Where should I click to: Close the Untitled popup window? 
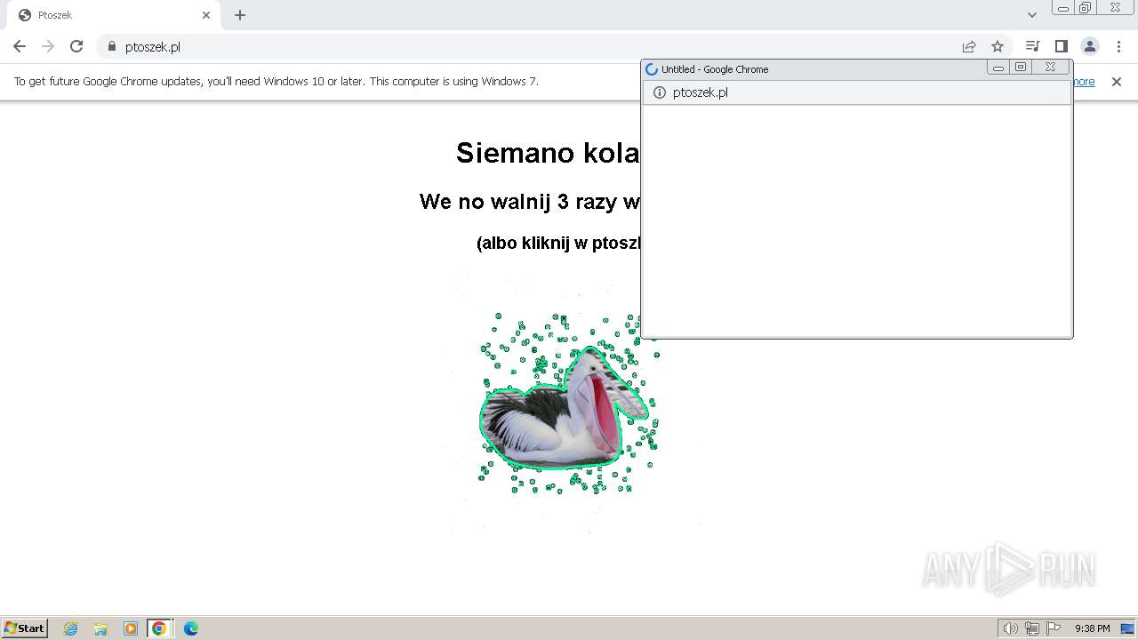1050,68
